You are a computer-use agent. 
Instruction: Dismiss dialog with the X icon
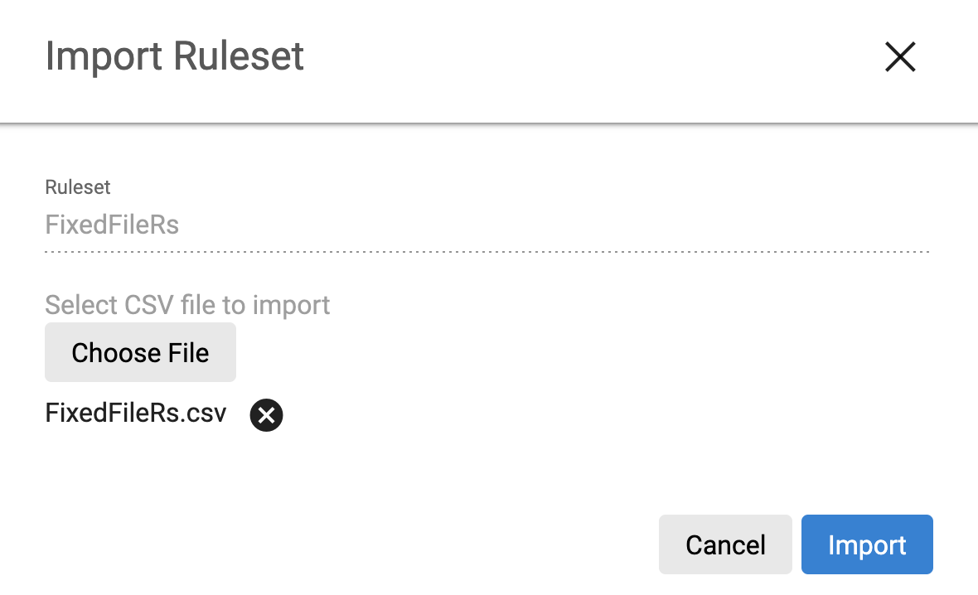coord(899,57)
